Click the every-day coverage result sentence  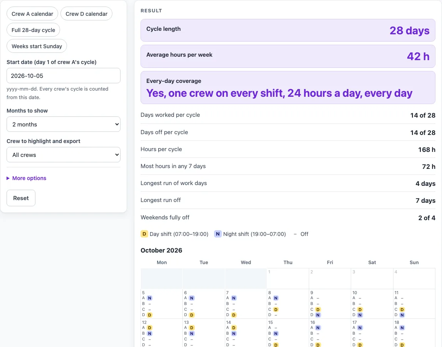pos(279,93)
